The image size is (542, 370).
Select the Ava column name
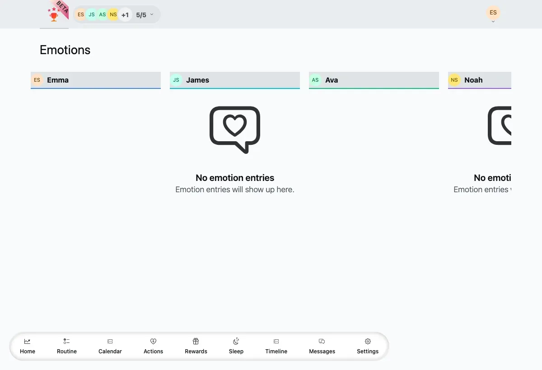point(332,80)
